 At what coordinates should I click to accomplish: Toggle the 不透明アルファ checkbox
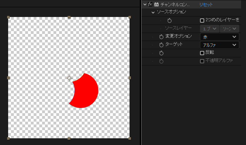point(202,61)
